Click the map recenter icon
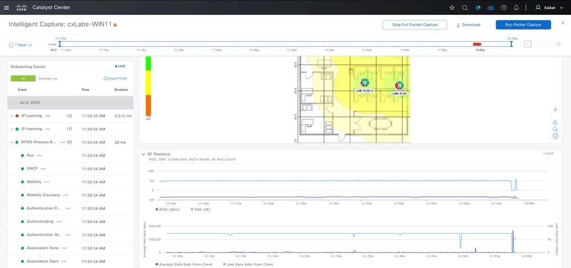The height and width of the screenshot is (268, 571). [556, 109]
